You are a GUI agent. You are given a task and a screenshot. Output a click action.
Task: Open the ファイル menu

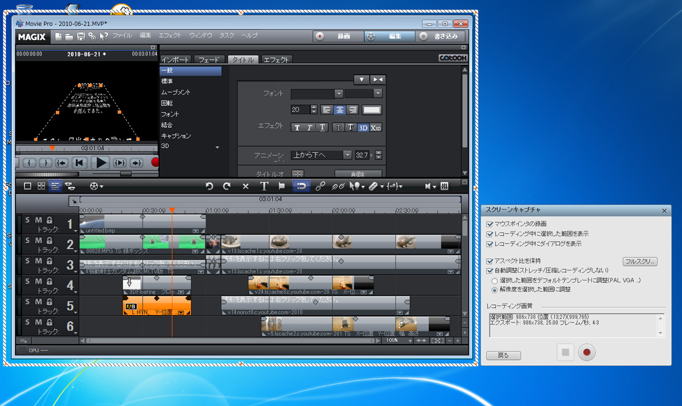[x=122, y=36]
